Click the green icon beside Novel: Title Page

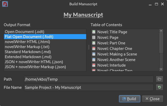pos(94,32)
